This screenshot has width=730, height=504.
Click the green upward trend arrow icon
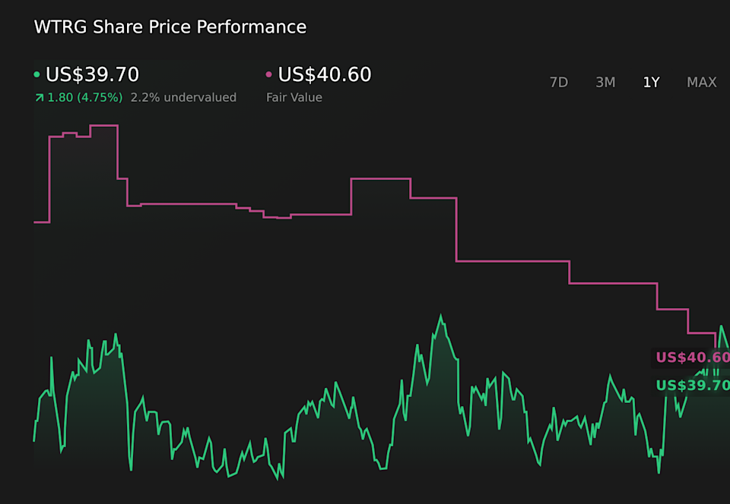coord(39,98)
